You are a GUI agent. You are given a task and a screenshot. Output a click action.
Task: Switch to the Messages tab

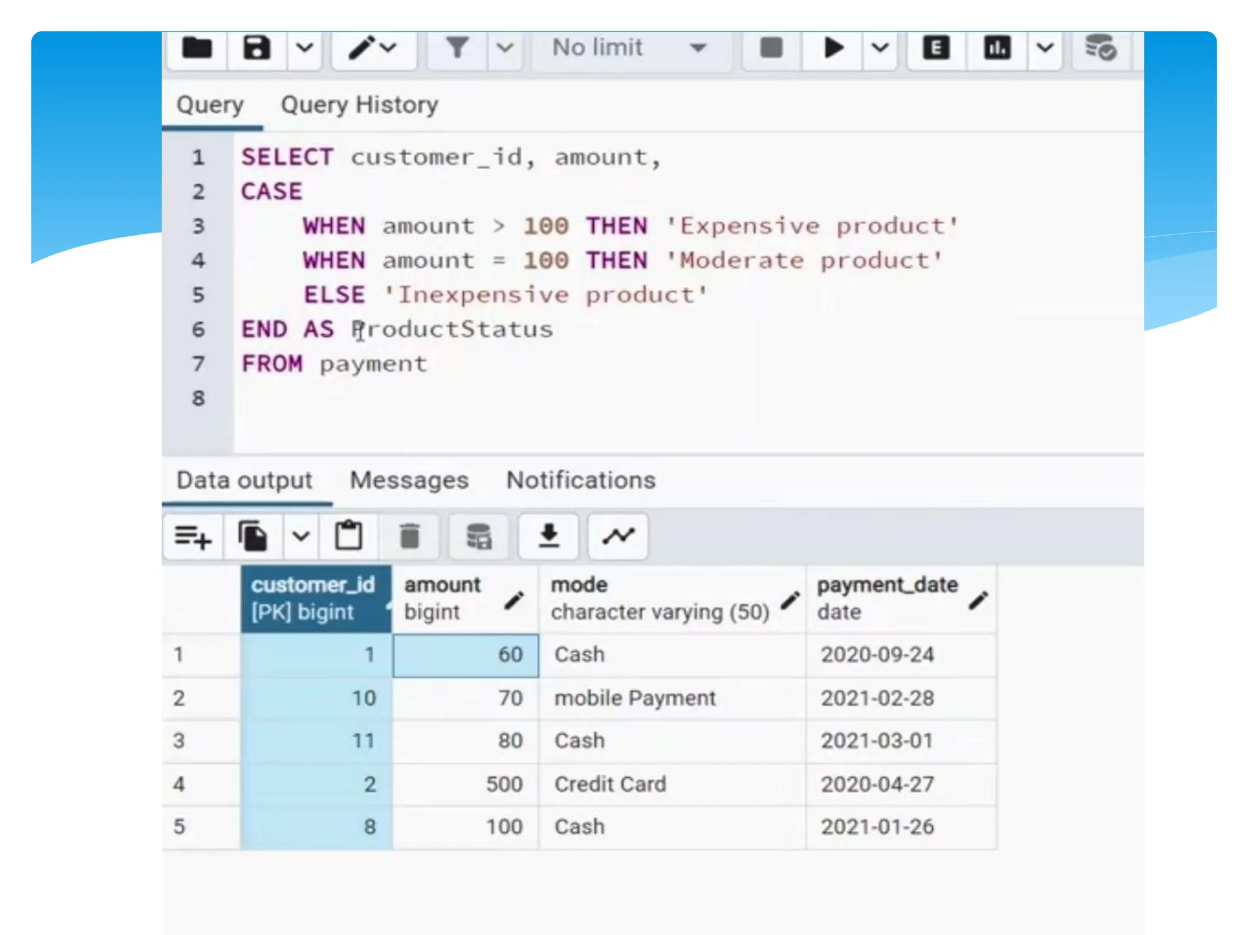[409, 480]
